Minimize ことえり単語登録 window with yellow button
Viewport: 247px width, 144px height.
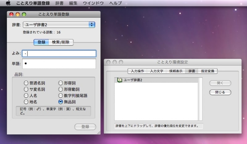(x=18, y=14)
